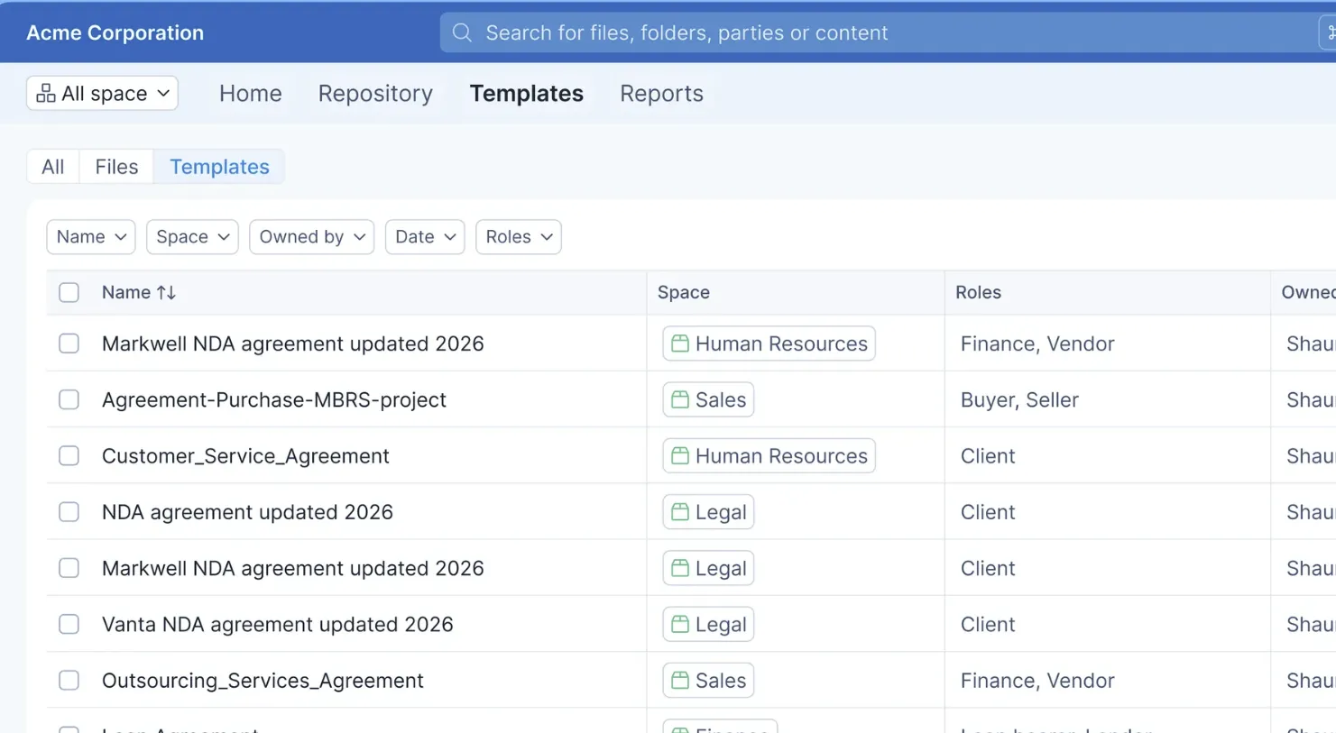Click folder icon in first row's Human Resources tag
This screenshot has width=1336, height=733.
tap(680, 344)
